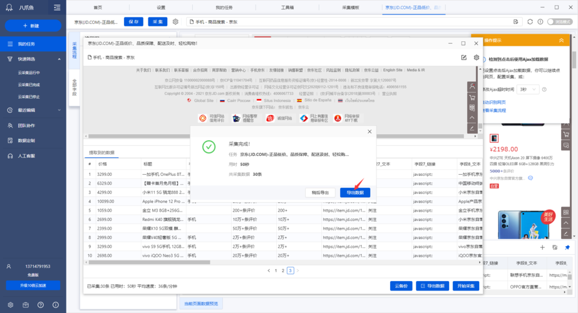Toggle the 浏览模式 switch
578x313 pixels.
coord(560,22)
